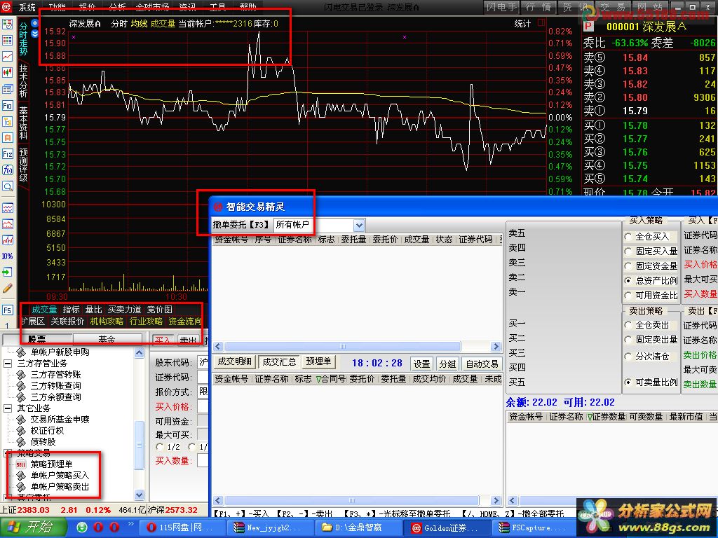Click the F5 icon in left toolbar

(7, 310)
